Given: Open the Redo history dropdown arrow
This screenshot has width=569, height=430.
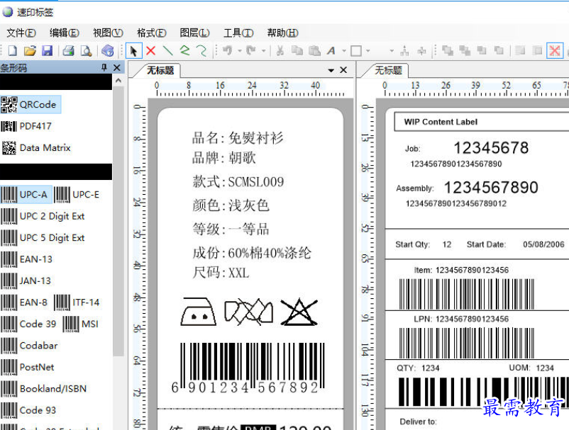Looking at the screenshot, I should tap(263, 51).
